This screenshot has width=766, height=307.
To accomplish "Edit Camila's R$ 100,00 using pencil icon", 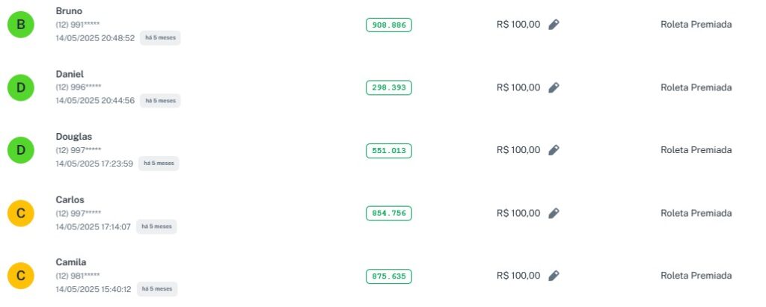I will pyautogui.click(x=554, y=276).
